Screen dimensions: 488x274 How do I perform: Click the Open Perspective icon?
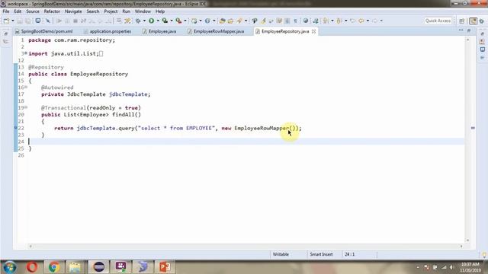(x=462, y=21)
